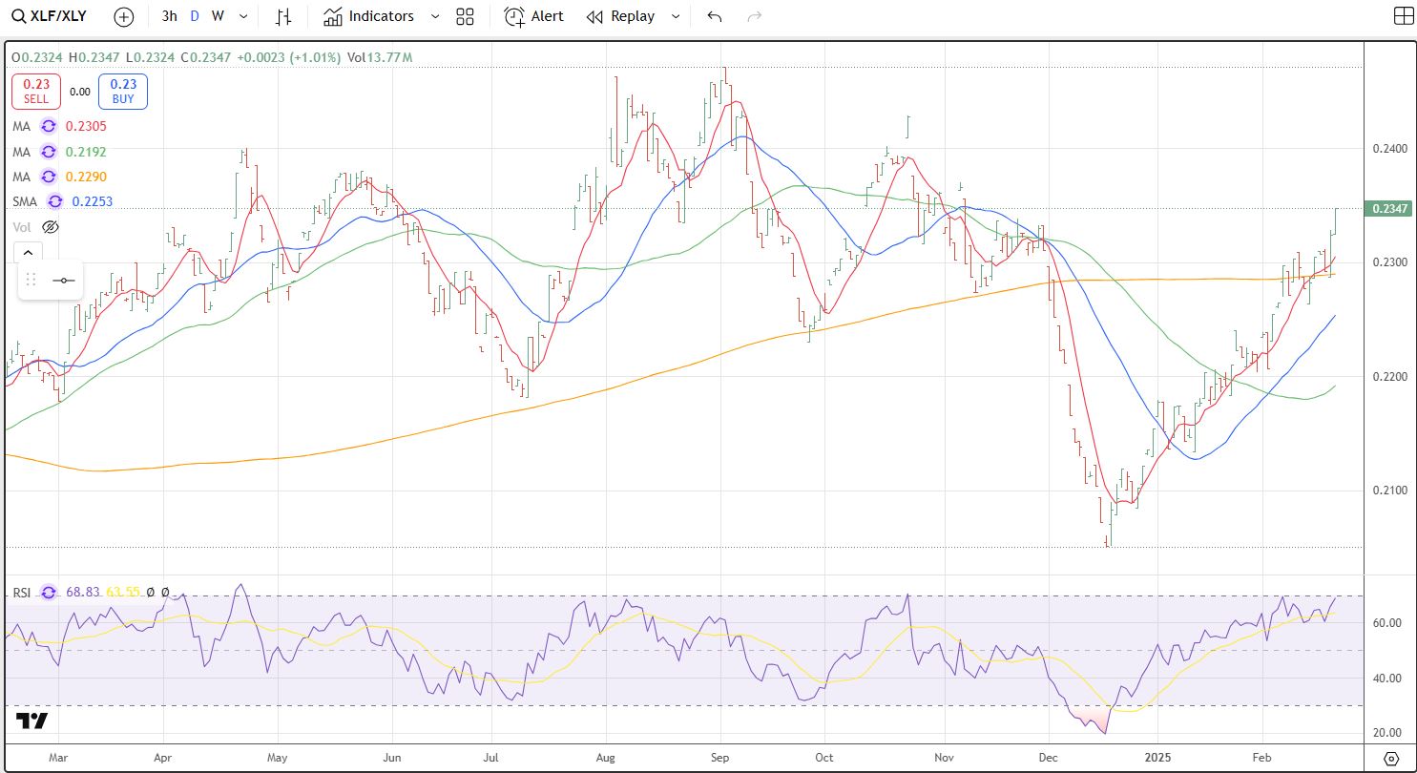Click the compare or add symbol plus icon
1417x773 pixels.
coord(124,16)
